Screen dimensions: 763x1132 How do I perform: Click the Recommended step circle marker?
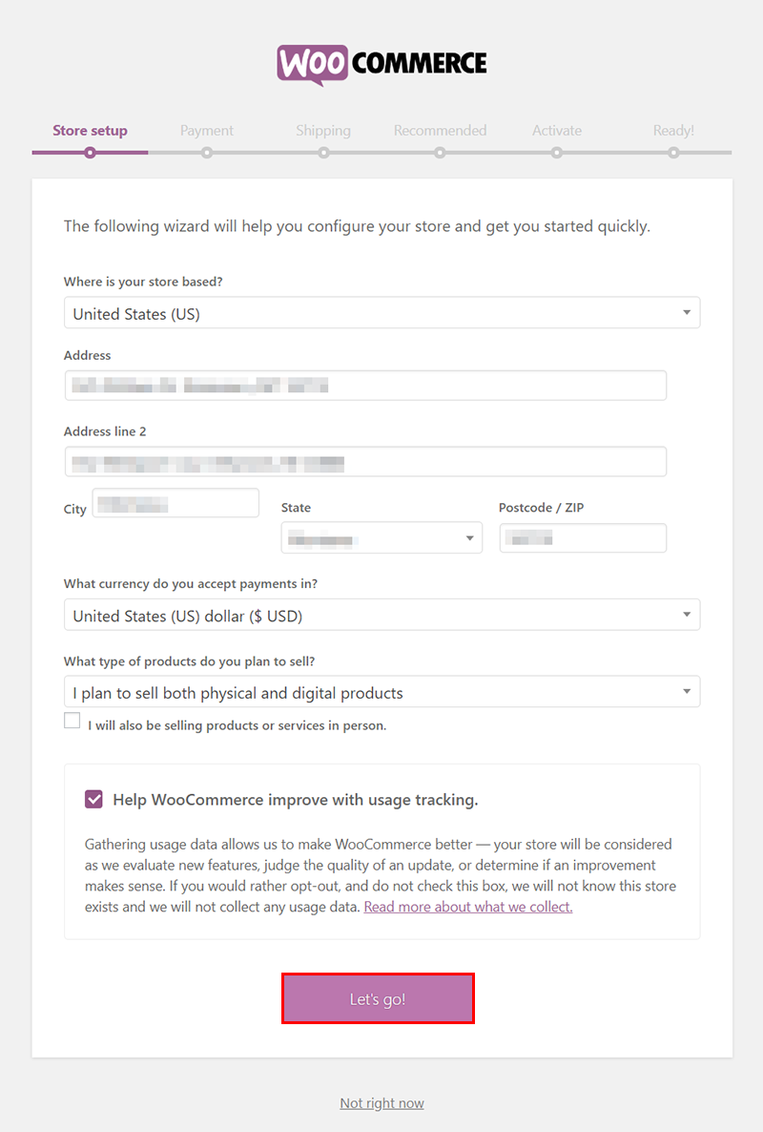click(x=440, y=153)
